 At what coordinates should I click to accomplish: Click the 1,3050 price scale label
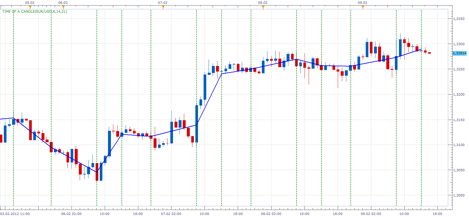pyautogui.click(x=459, y=170)
